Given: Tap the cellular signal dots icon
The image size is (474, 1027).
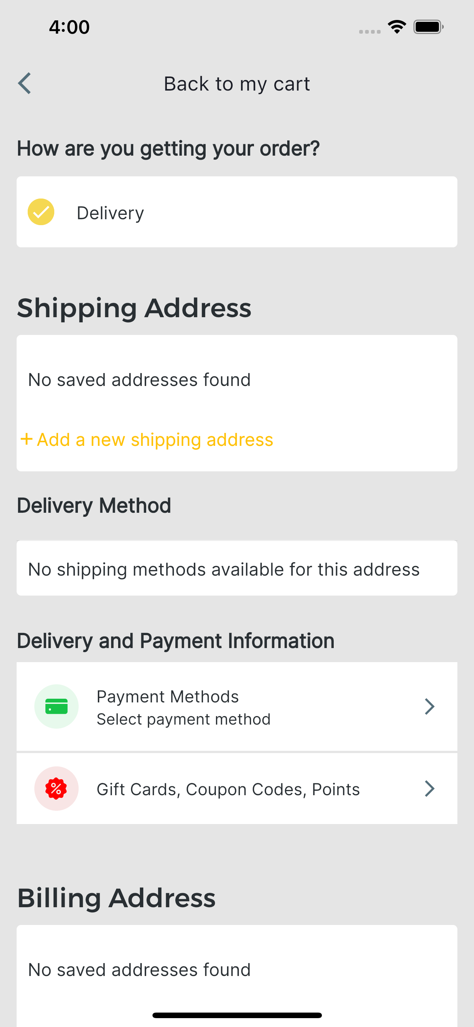Looking at the screenshot, I should click(x=370, y=31).
